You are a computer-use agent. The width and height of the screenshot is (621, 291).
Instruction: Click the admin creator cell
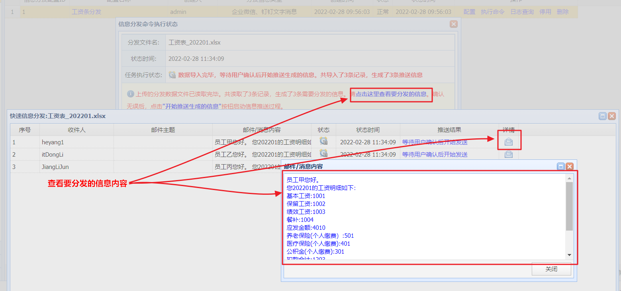coord(178,12)
